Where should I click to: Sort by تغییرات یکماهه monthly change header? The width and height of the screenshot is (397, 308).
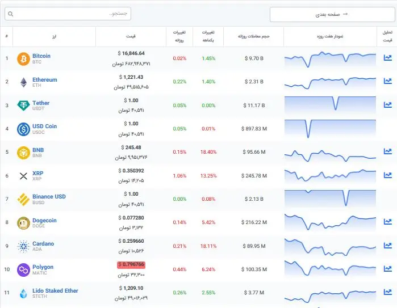point(208,36)
